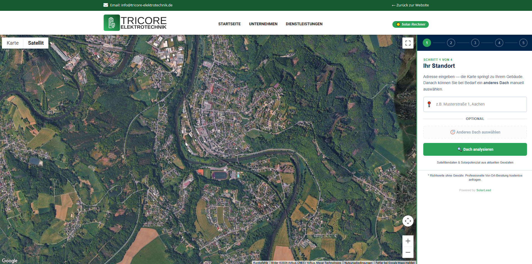The height and width of the screenshot is (264, 532).
Task: Click the Tricore Elektrotechnik logo
Action: click(135, 23)
